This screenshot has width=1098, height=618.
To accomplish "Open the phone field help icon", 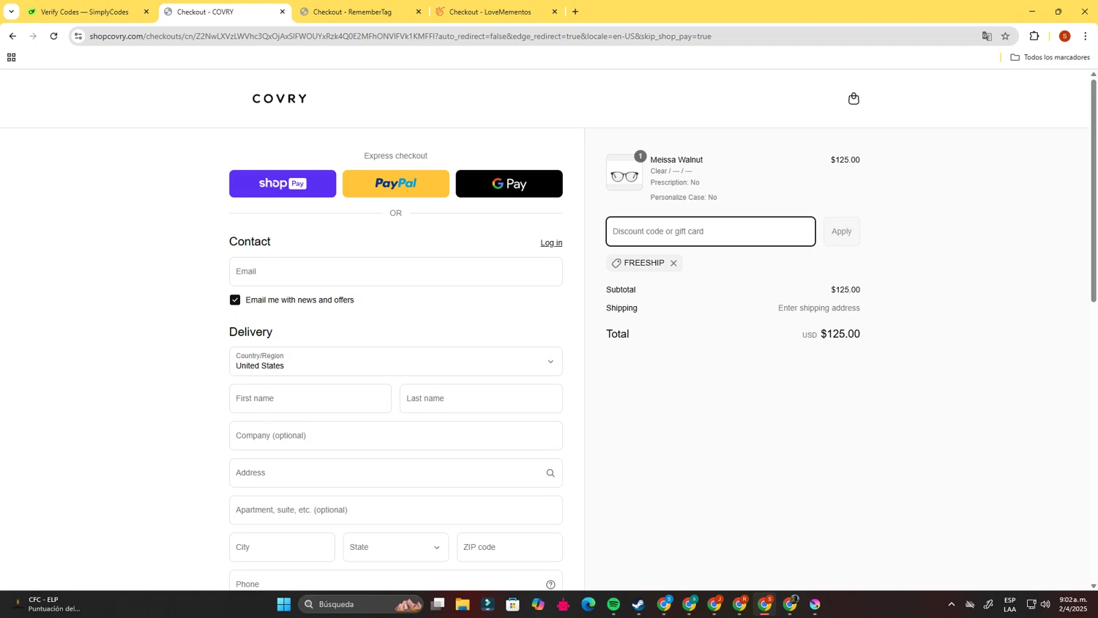I will tap(550, 584).
